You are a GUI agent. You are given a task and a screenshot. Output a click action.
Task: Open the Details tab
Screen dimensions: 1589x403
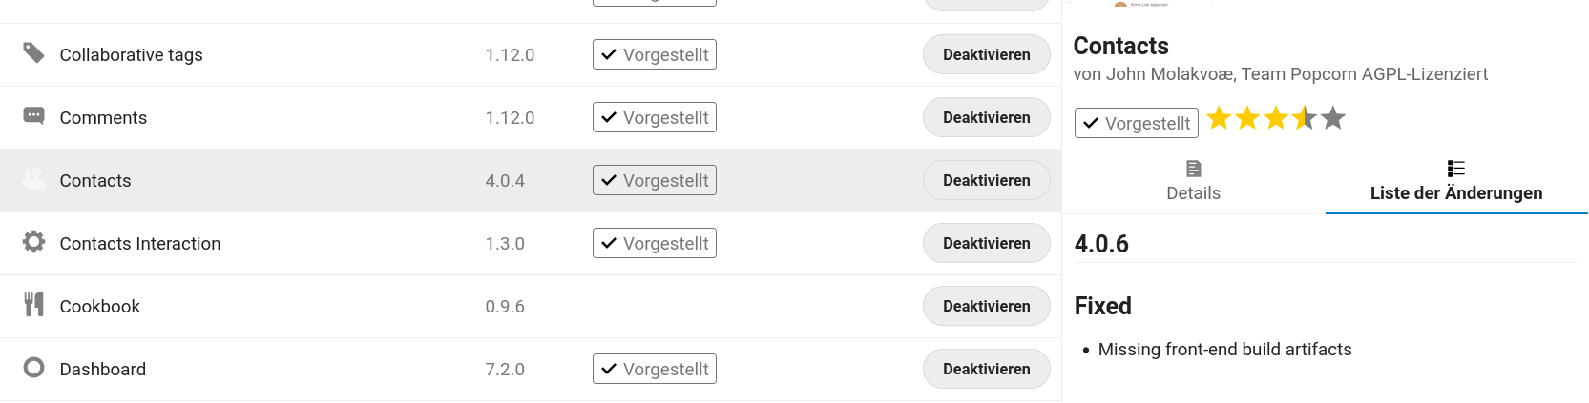(1193, 181)
